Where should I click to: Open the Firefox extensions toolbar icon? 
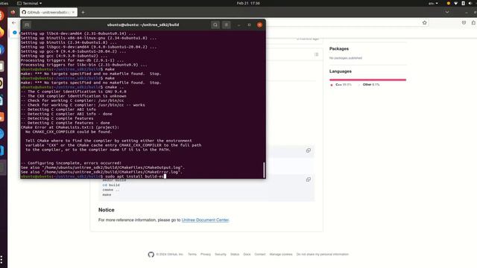[474, 23]
